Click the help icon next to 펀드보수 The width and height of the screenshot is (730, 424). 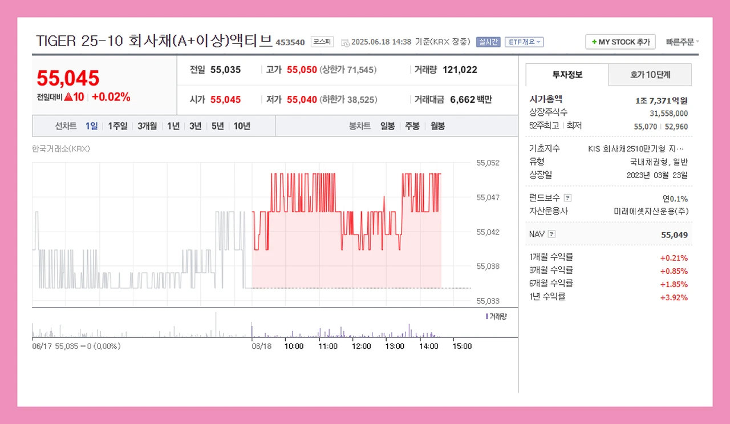click(x=567, y=198)
